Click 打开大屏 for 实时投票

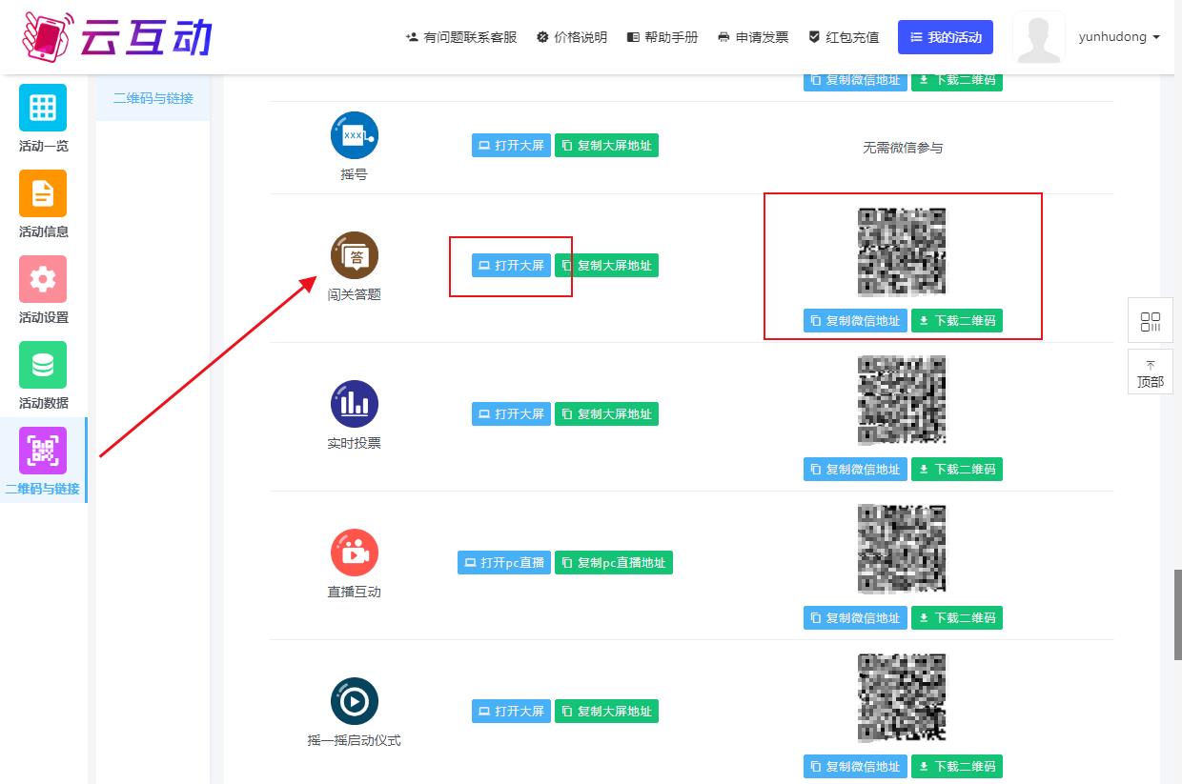tap(511, 414)
